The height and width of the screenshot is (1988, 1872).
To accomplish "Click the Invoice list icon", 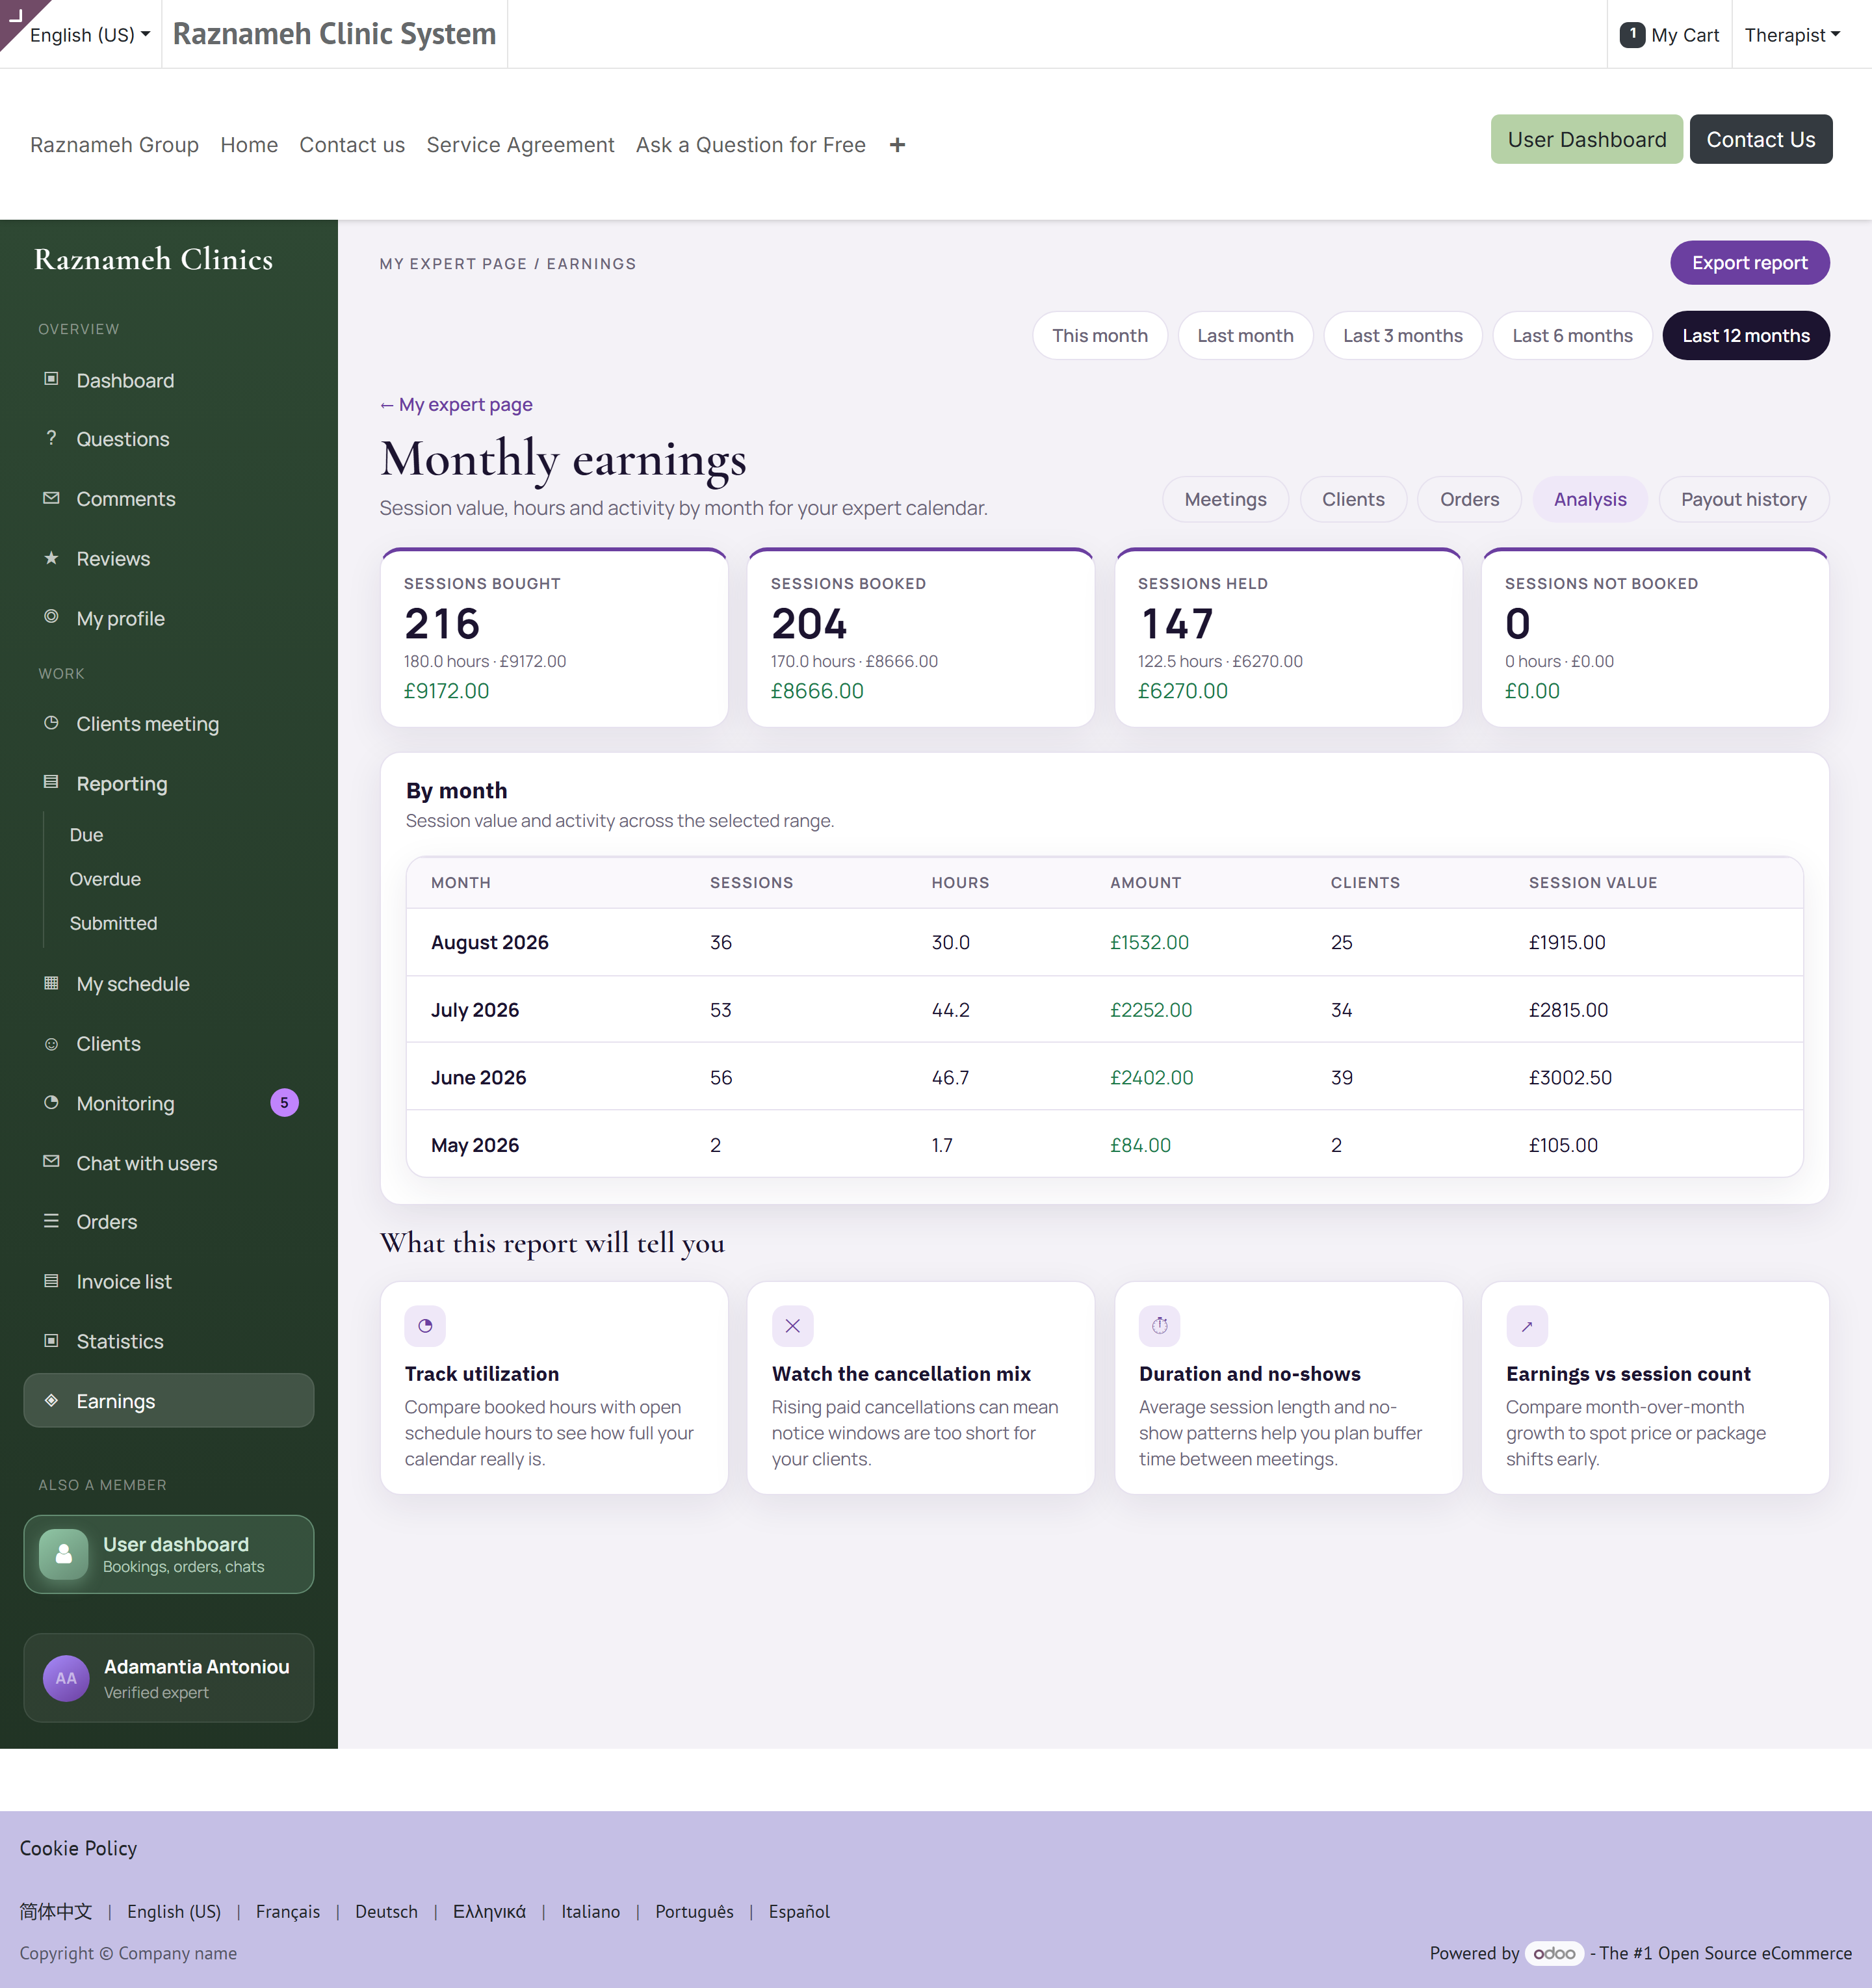I will coord(51,1281).
